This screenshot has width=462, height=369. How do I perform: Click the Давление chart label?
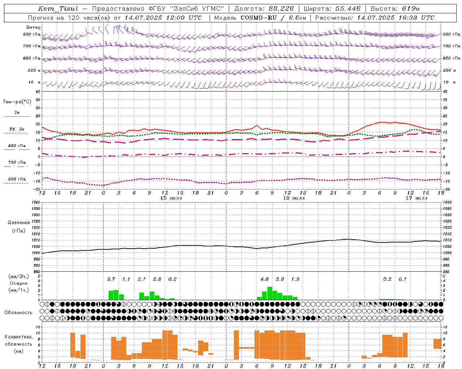coord(19,223)
